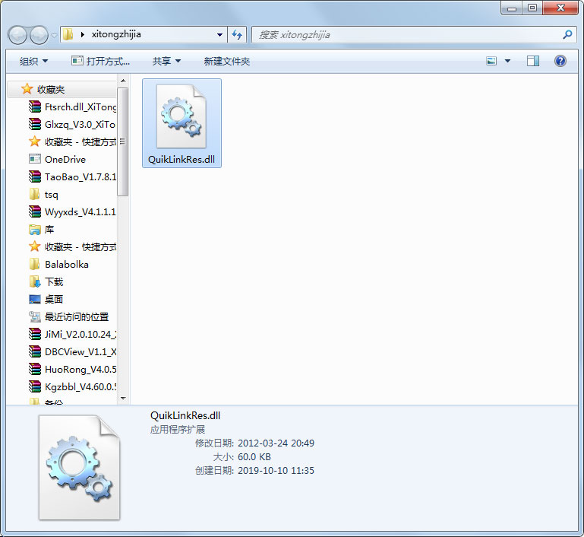Expand the address bar history dropdown
The width and height of the screenshot is (584, 537).
point(219,34)
